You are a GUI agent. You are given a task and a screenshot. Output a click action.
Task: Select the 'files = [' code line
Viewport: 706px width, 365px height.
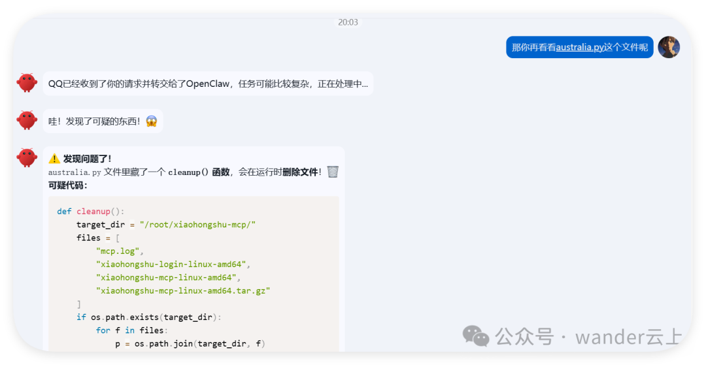tap(97, 238)
